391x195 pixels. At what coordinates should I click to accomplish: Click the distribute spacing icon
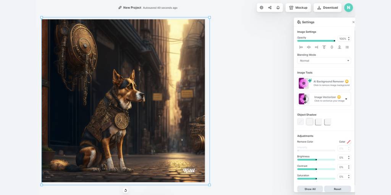tap(347, 47)
